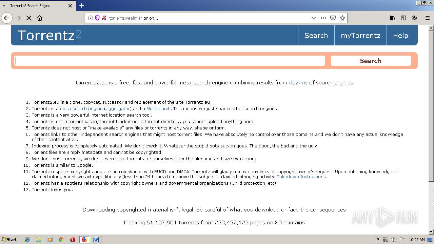The image size is (434, 244).
Task: Open the 'Multisearch' link
Action: (158, 108)
